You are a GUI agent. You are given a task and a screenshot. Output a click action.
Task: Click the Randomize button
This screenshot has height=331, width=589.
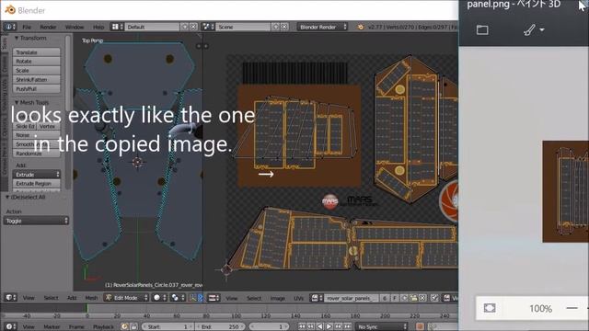tap(37, 154)
